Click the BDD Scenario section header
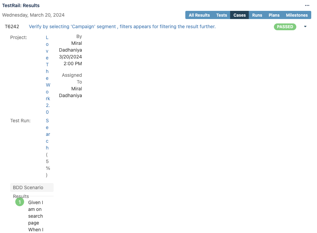317x233 pixels. (x=32, y=187)
